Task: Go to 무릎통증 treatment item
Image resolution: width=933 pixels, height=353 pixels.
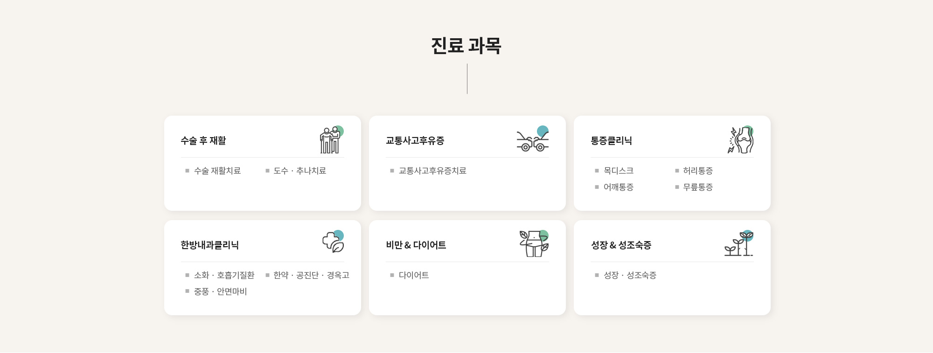Action: pos(698,187)
